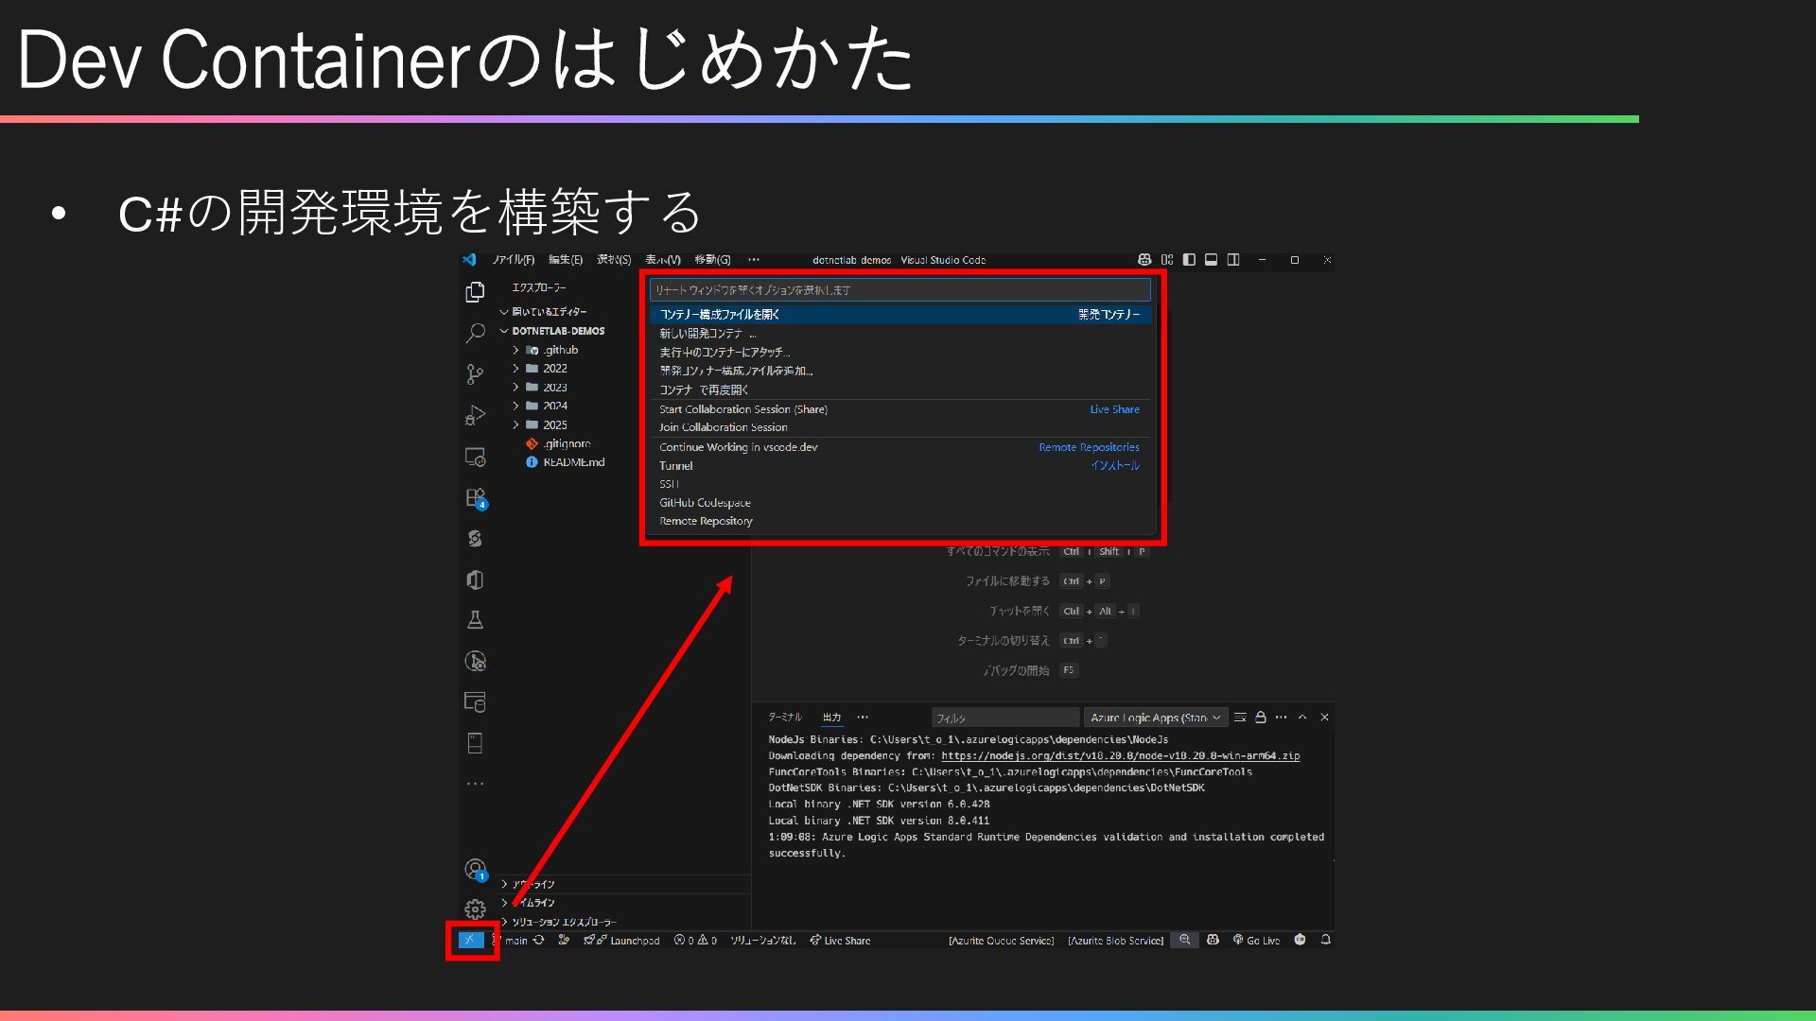
Task: Toggle the bottom panel layout button
Action: click(x=1211, y=260)
